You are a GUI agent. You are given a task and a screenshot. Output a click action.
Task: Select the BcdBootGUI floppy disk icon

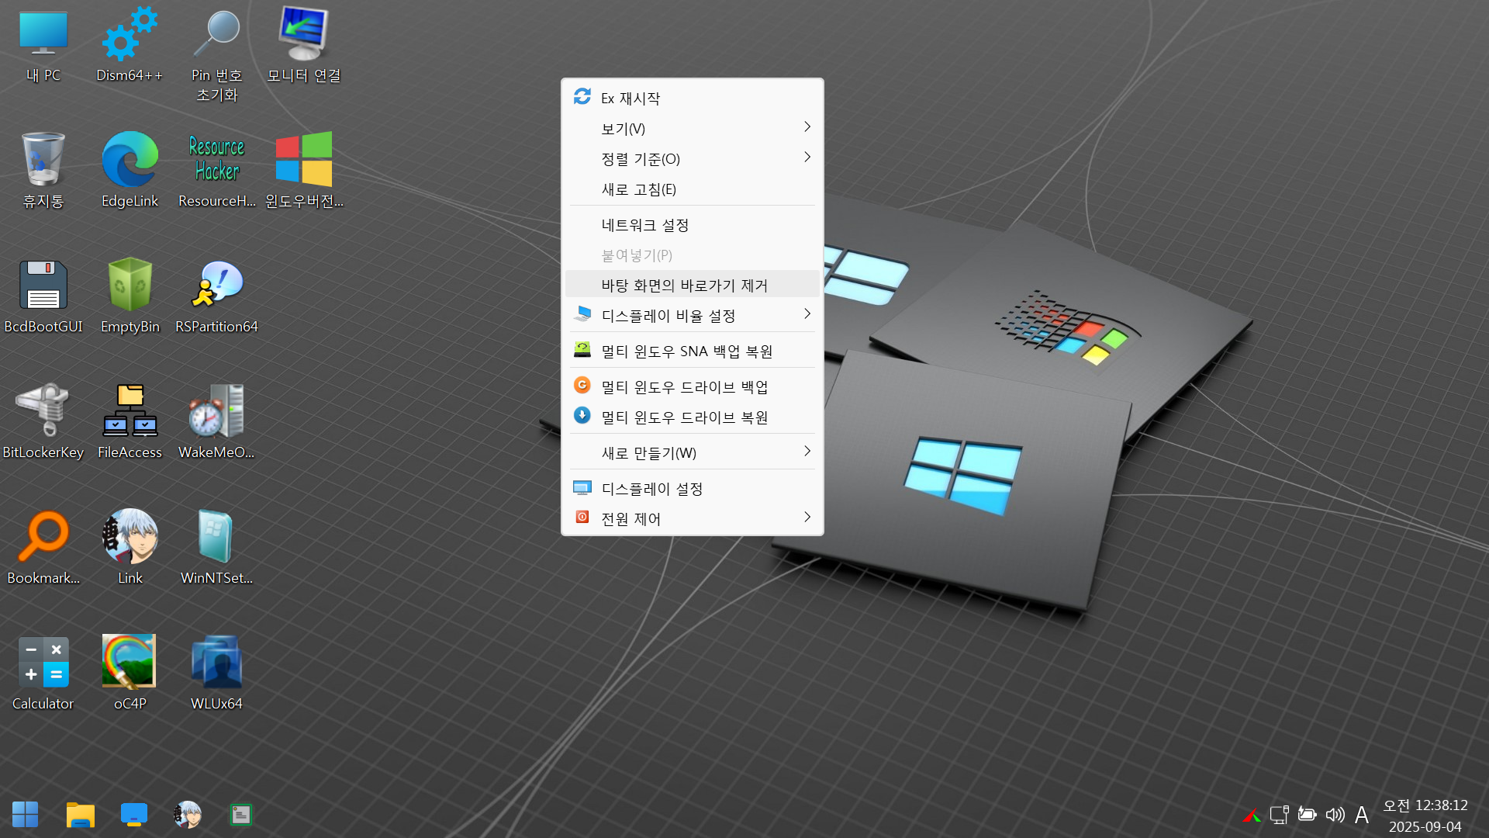(43, 286)
